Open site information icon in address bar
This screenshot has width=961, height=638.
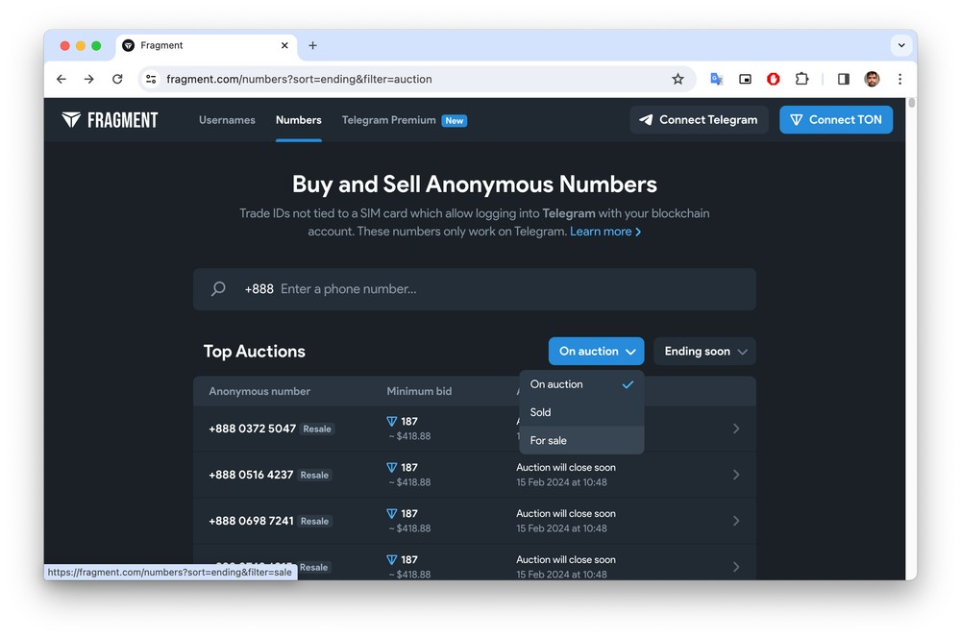point(151,79)
